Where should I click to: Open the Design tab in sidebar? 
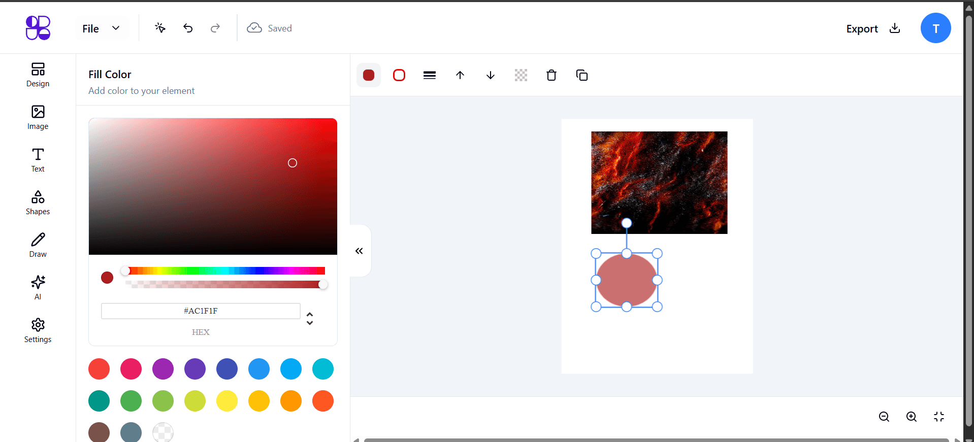pos(38,75)
